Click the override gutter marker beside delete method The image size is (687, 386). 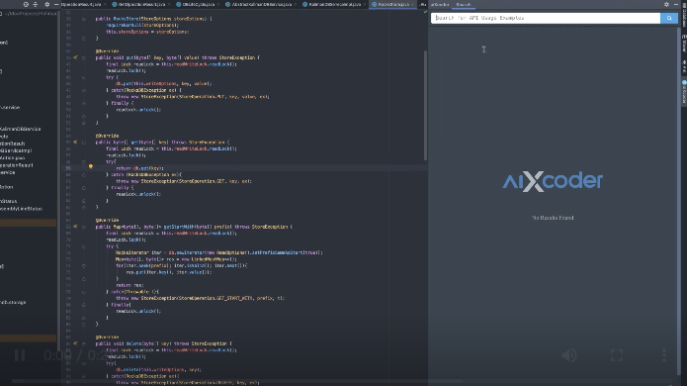point(75,343)
